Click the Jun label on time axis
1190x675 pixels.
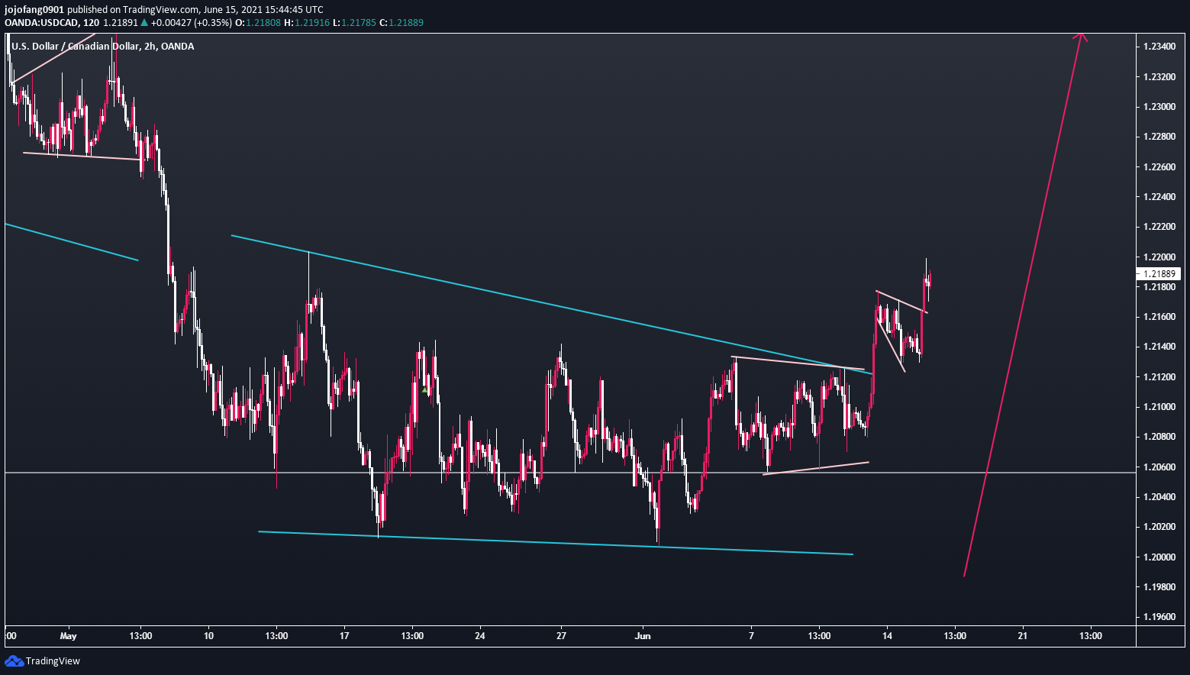coord(643,635)
